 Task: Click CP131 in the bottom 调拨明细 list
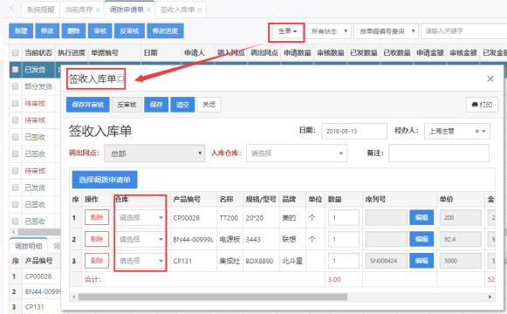click(x=35, y=306)
